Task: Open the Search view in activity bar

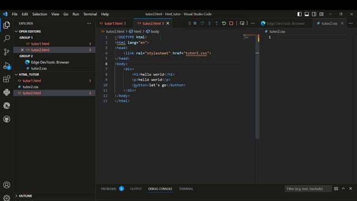Action: pos(7,39)
